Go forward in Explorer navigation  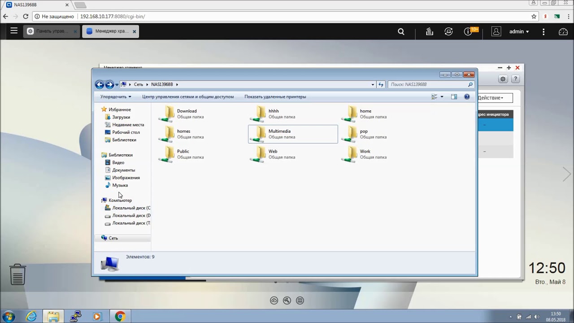[x=109, y=84]
